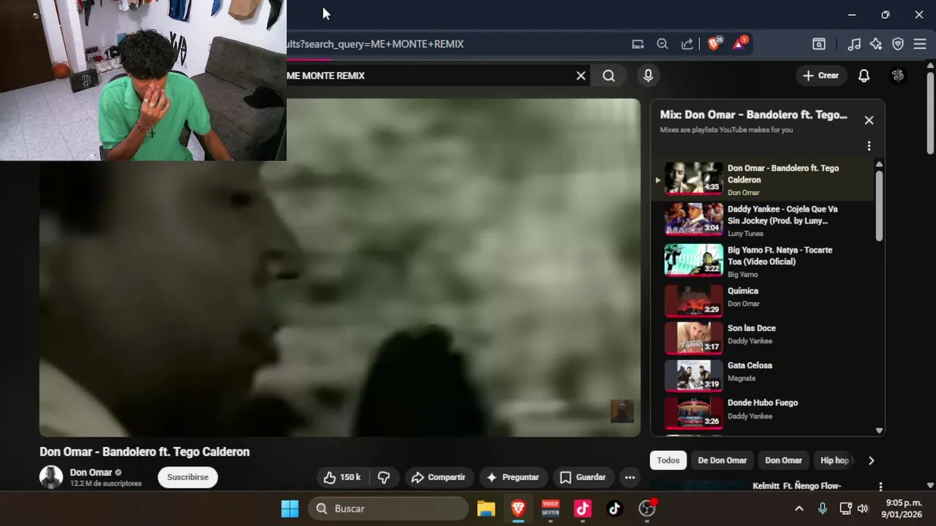Select Donde Hubo Fuego in playlist
The height and width of the screenshot is (526, 936).
[763, 411]
